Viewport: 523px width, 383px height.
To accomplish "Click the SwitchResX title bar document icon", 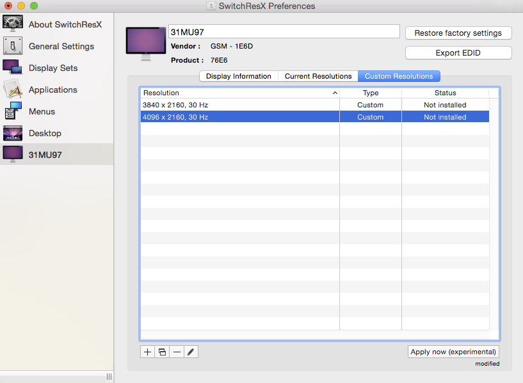I will point(211,6).
